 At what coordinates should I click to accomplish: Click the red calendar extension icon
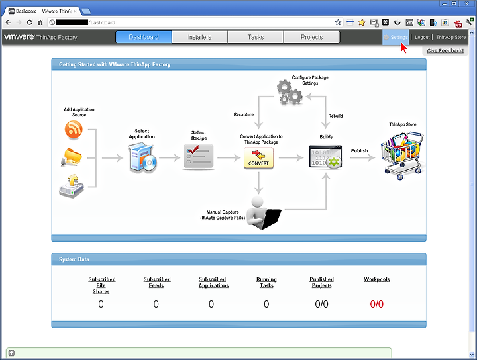(458, 23)
